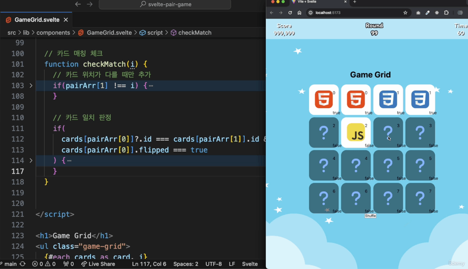Select the Vite + Svelte browser tab

[x=319, y=2]
